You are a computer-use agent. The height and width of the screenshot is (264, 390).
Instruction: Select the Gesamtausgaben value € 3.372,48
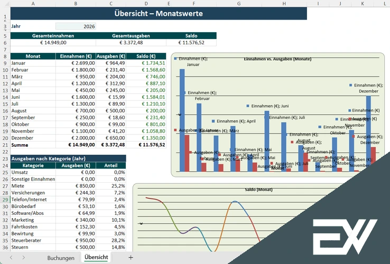(x=126, y=43)
